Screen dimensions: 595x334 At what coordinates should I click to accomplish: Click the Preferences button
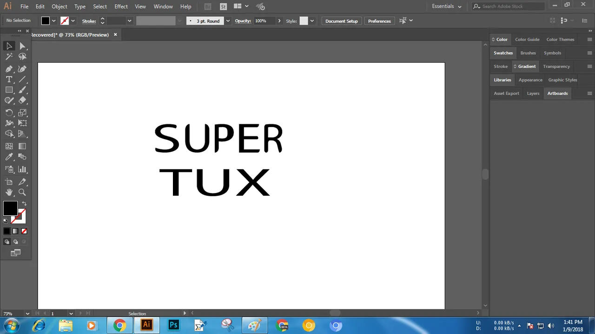[x=379, y=21]
